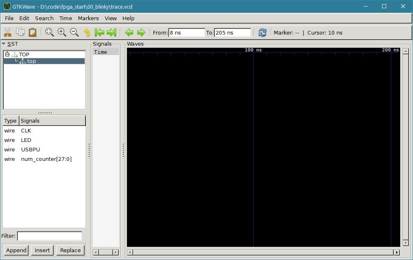
Task: Click the Time row in Signals pane
Action: (106, 52)
